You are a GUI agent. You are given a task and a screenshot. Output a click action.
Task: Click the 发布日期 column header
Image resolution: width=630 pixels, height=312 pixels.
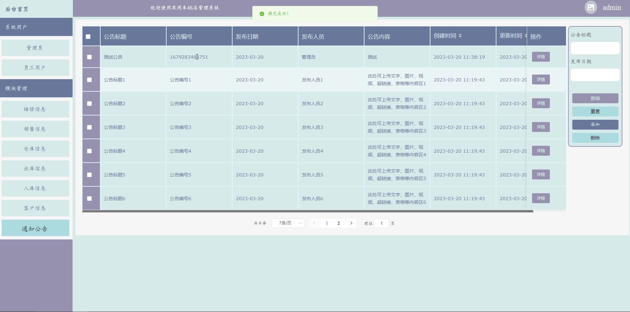[265, 36]
